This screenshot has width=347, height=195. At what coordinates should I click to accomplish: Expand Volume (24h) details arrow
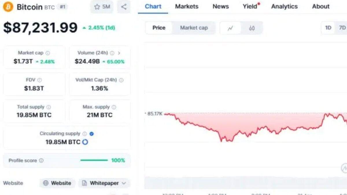[x=119, y=53]
